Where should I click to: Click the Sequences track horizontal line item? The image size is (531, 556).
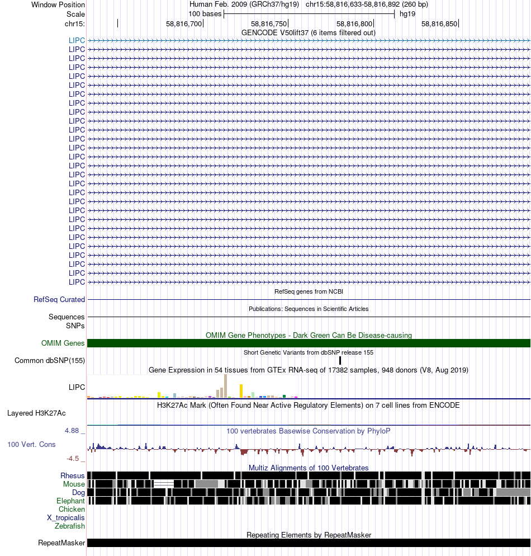tap(309, 317)
